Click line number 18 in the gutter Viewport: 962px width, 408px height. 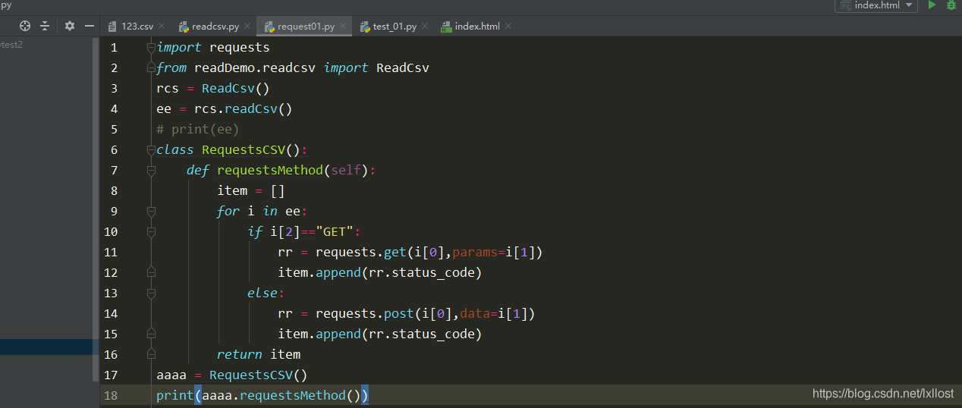point(111,395)
